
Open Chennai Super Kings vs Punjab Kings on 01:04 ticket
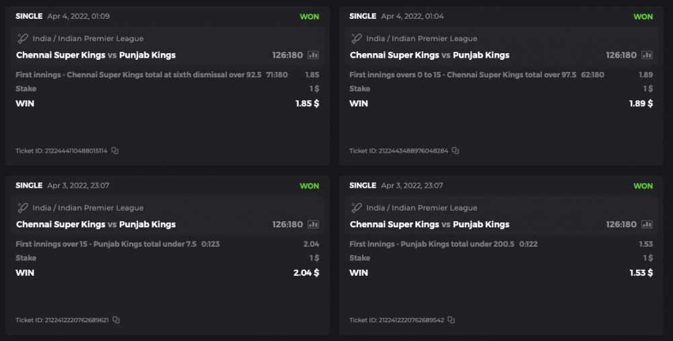429,55
